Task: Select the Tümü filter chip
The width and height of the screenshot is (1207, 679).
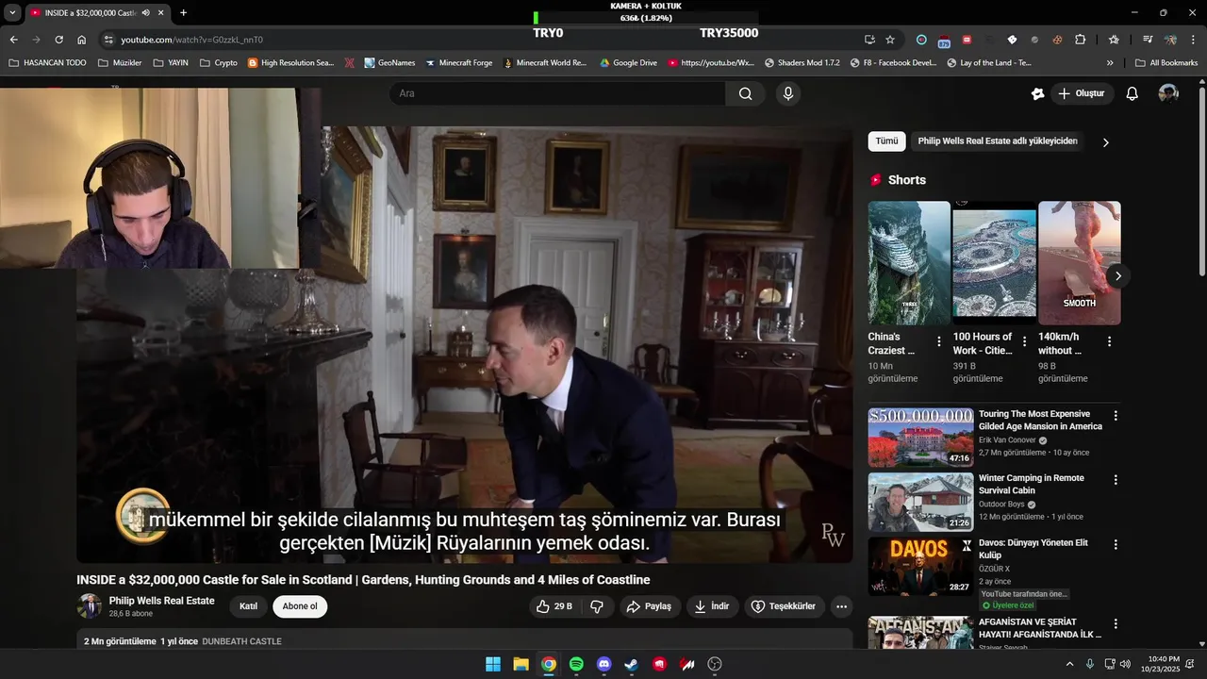Action: 887,141
